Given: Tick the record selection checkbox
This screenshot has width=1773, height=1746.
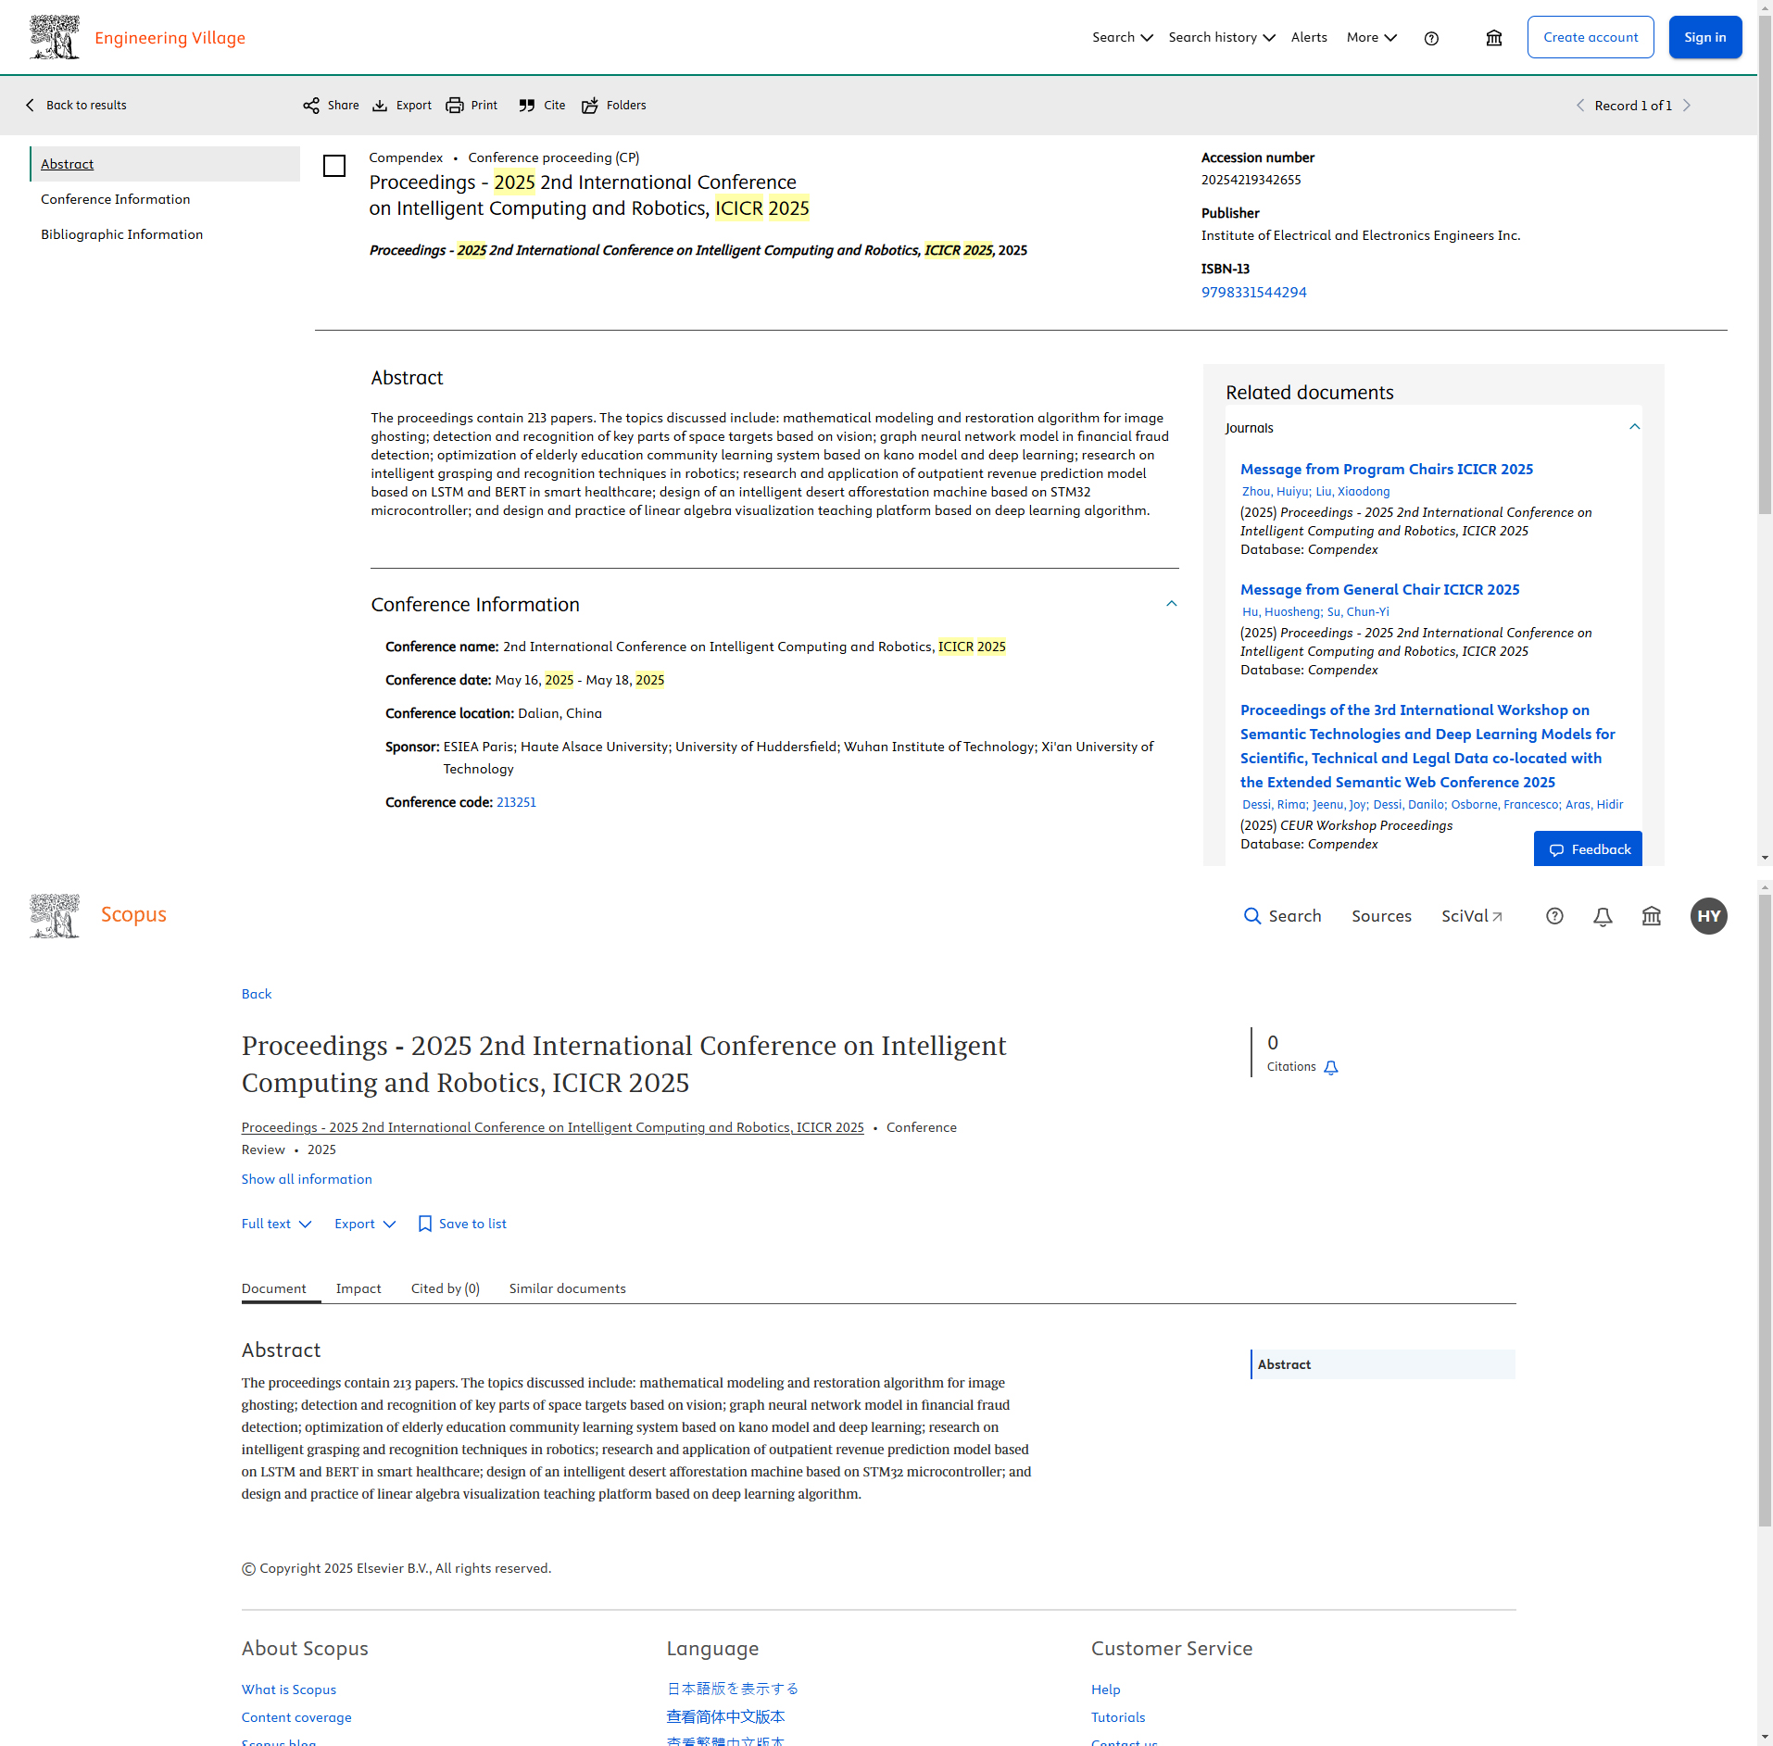Looking at the screenshot, I should click(x=334, y=166).
